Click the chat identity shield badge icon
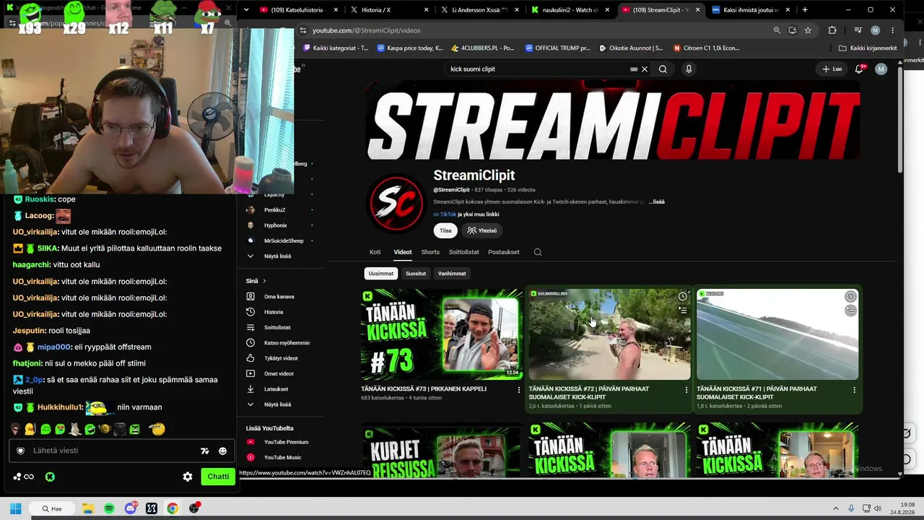This screenshot has height=520, width=924. 20,451
